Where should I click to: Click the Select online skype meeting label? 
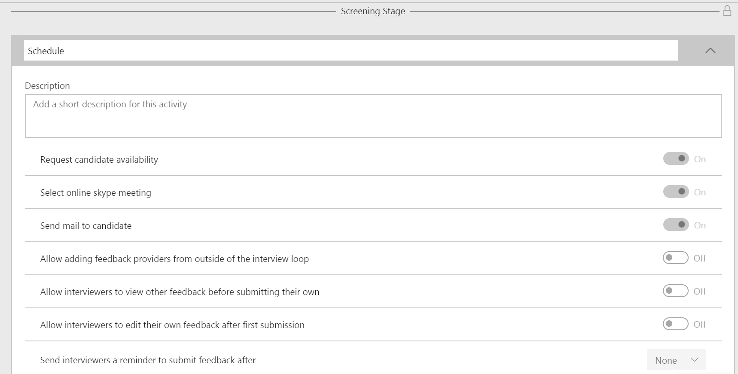tap(96, 193)
